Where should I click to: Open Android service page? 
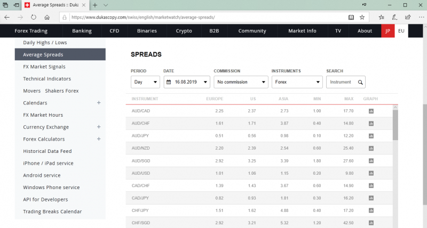[42, 175]
